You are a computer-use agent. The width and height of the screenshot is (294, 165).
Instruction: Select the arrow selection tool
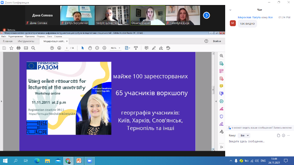(83, 48)
